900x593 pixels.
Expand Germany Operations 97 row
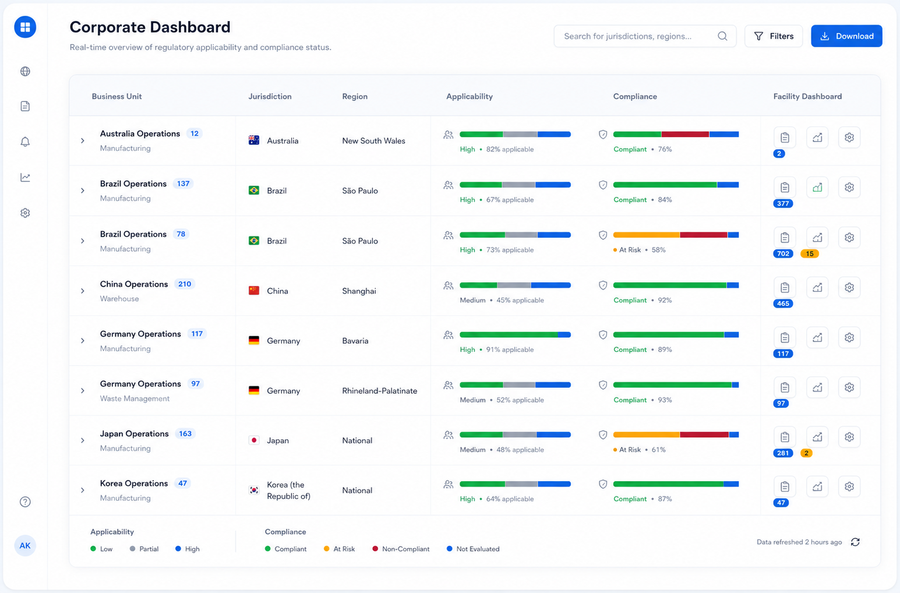click(x=83, y=391)
